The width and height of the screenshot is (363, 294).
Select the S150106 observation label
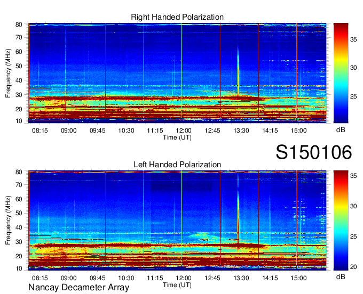tap(314, 152)
